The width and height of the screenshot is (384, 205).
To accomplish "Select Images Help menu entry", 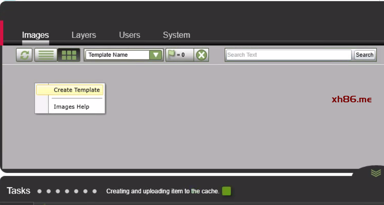I will 71,107.
